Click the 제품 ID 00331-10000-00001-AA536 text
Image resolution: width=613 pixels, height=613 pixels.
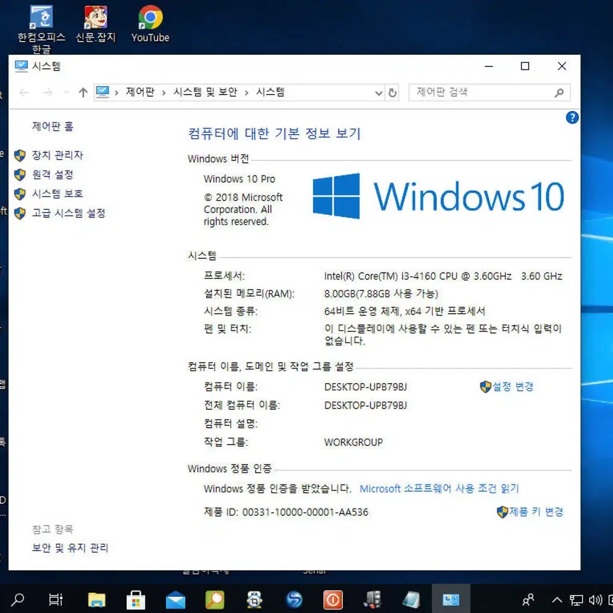286,512
